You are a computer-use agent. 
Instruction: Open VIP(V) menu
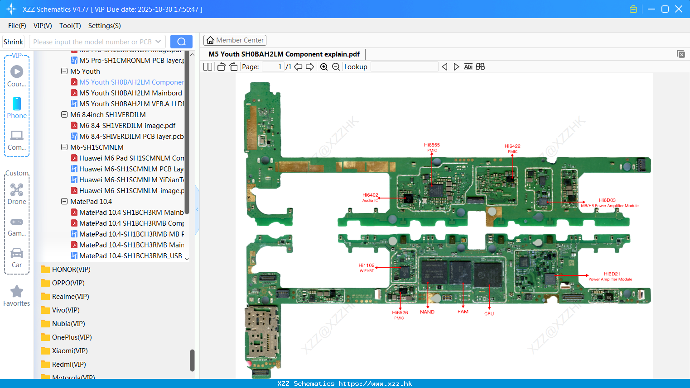click(x=43, y=26)
